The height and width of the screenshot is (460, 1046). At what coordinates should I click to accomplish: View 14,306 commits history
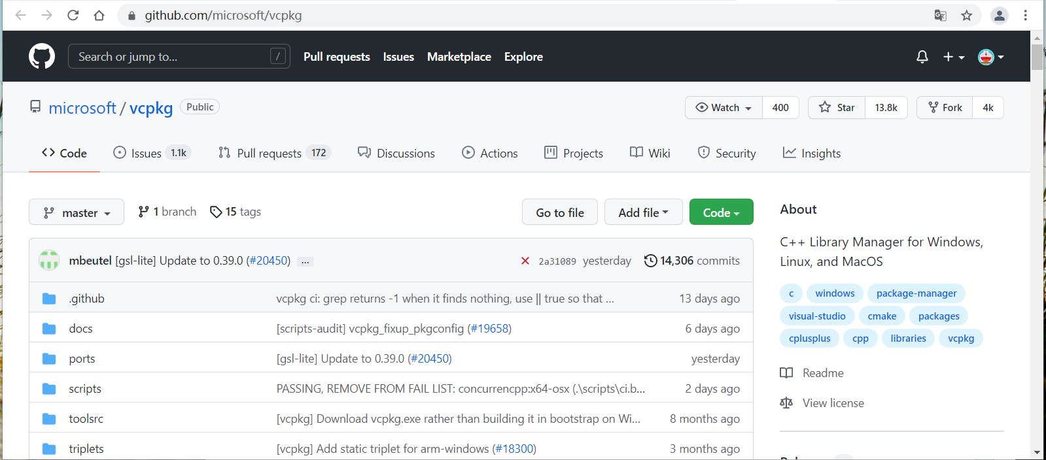(692, 261)
